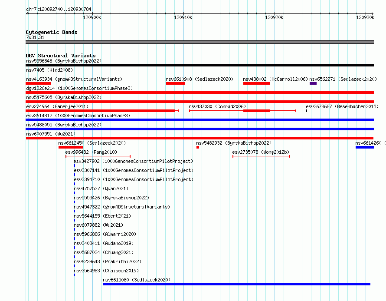Open the nsv7405 (Kidd2008) variant label
386x301 pixels.
(49, 70)
